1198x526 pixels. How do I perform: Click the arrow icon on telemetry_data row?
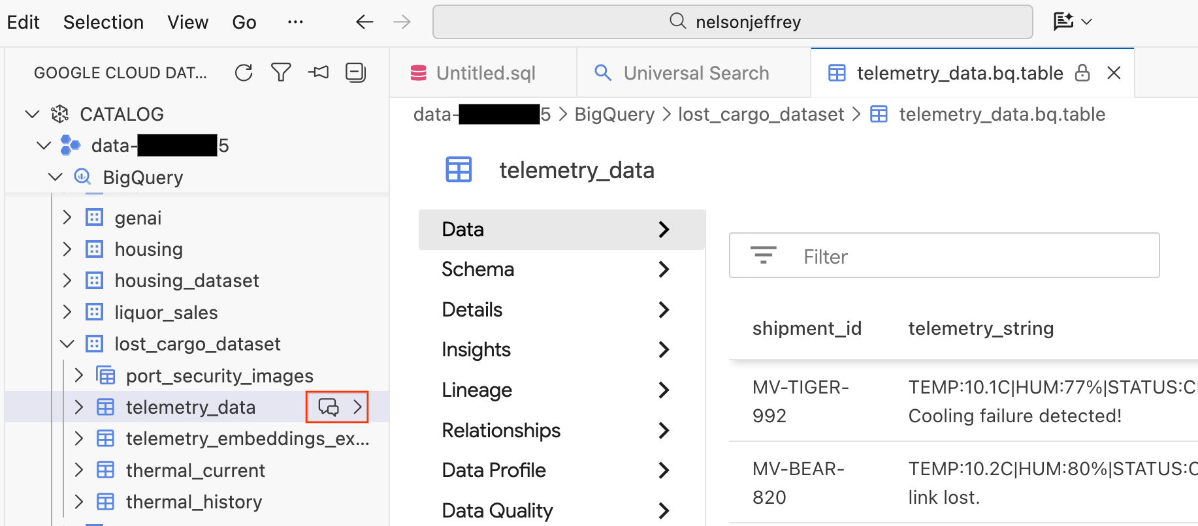pos(357,407)
